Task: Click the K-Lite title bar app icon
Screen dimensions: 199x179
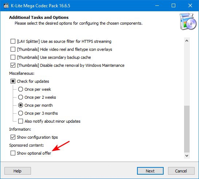Action: 6,5
